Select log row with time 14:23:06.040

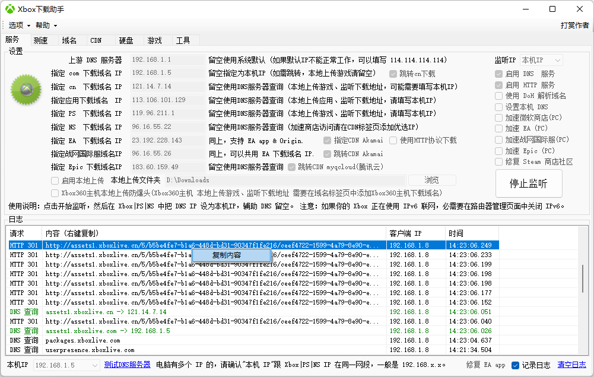pyautogui.click(x=253, y=321)
